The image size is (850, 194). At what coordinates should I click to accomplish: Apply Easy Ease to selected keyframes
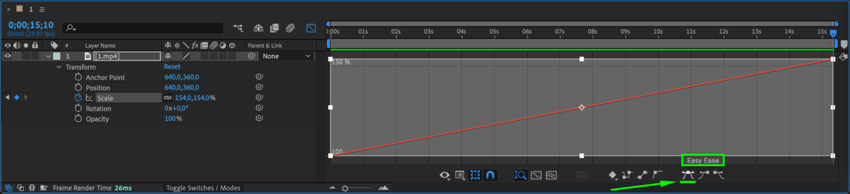(688, 175)
